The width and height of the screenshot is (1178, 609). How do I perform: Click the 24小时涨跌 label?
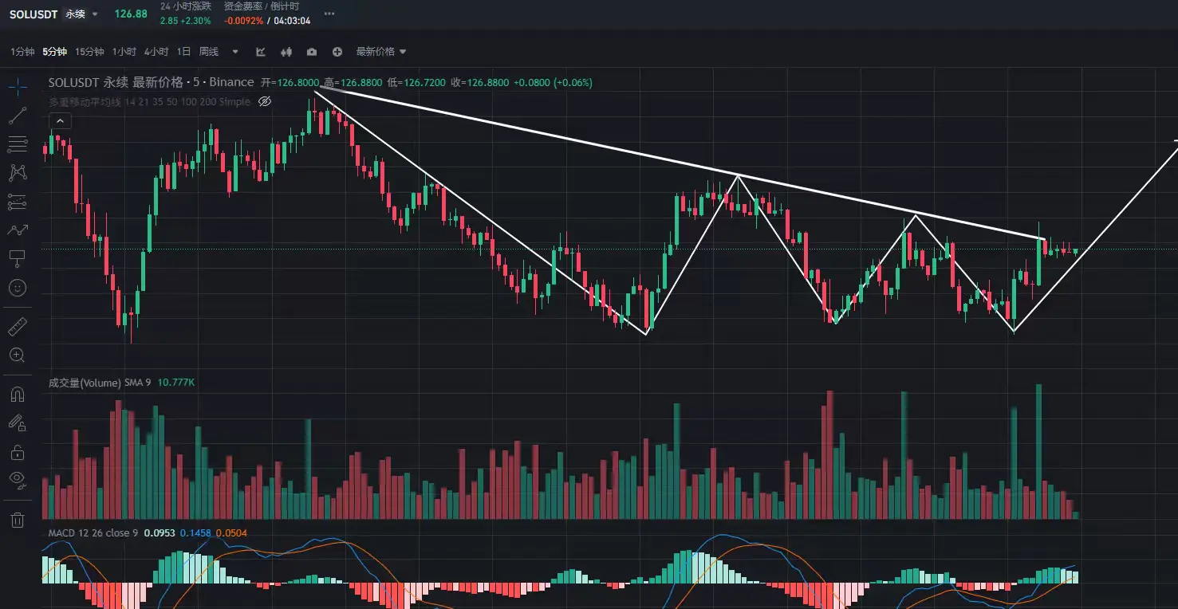[x=186, y=6]
